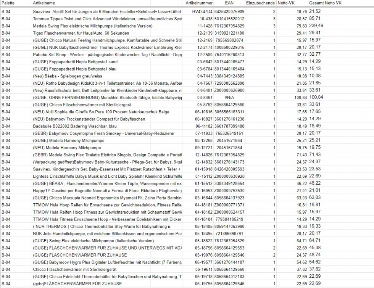Click article number 11-1428
This screenshot has width=374, height=288.
205,26
